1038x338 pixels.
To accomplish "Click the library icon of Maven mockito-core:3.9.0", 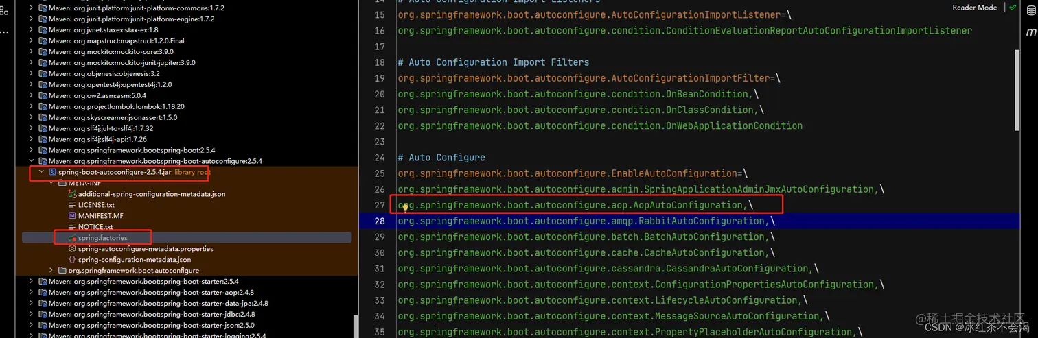I will pyautogui.click(x=43, y=51).
